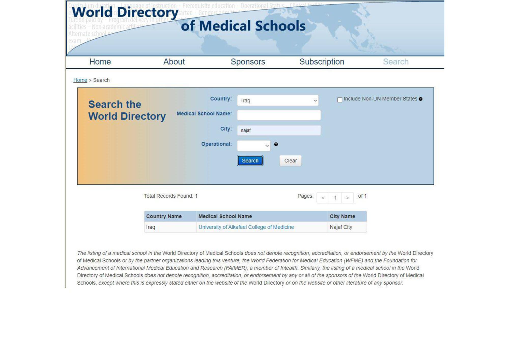Select Search in the navigation bar
This screenshot has height=339, width=509.
396,62
